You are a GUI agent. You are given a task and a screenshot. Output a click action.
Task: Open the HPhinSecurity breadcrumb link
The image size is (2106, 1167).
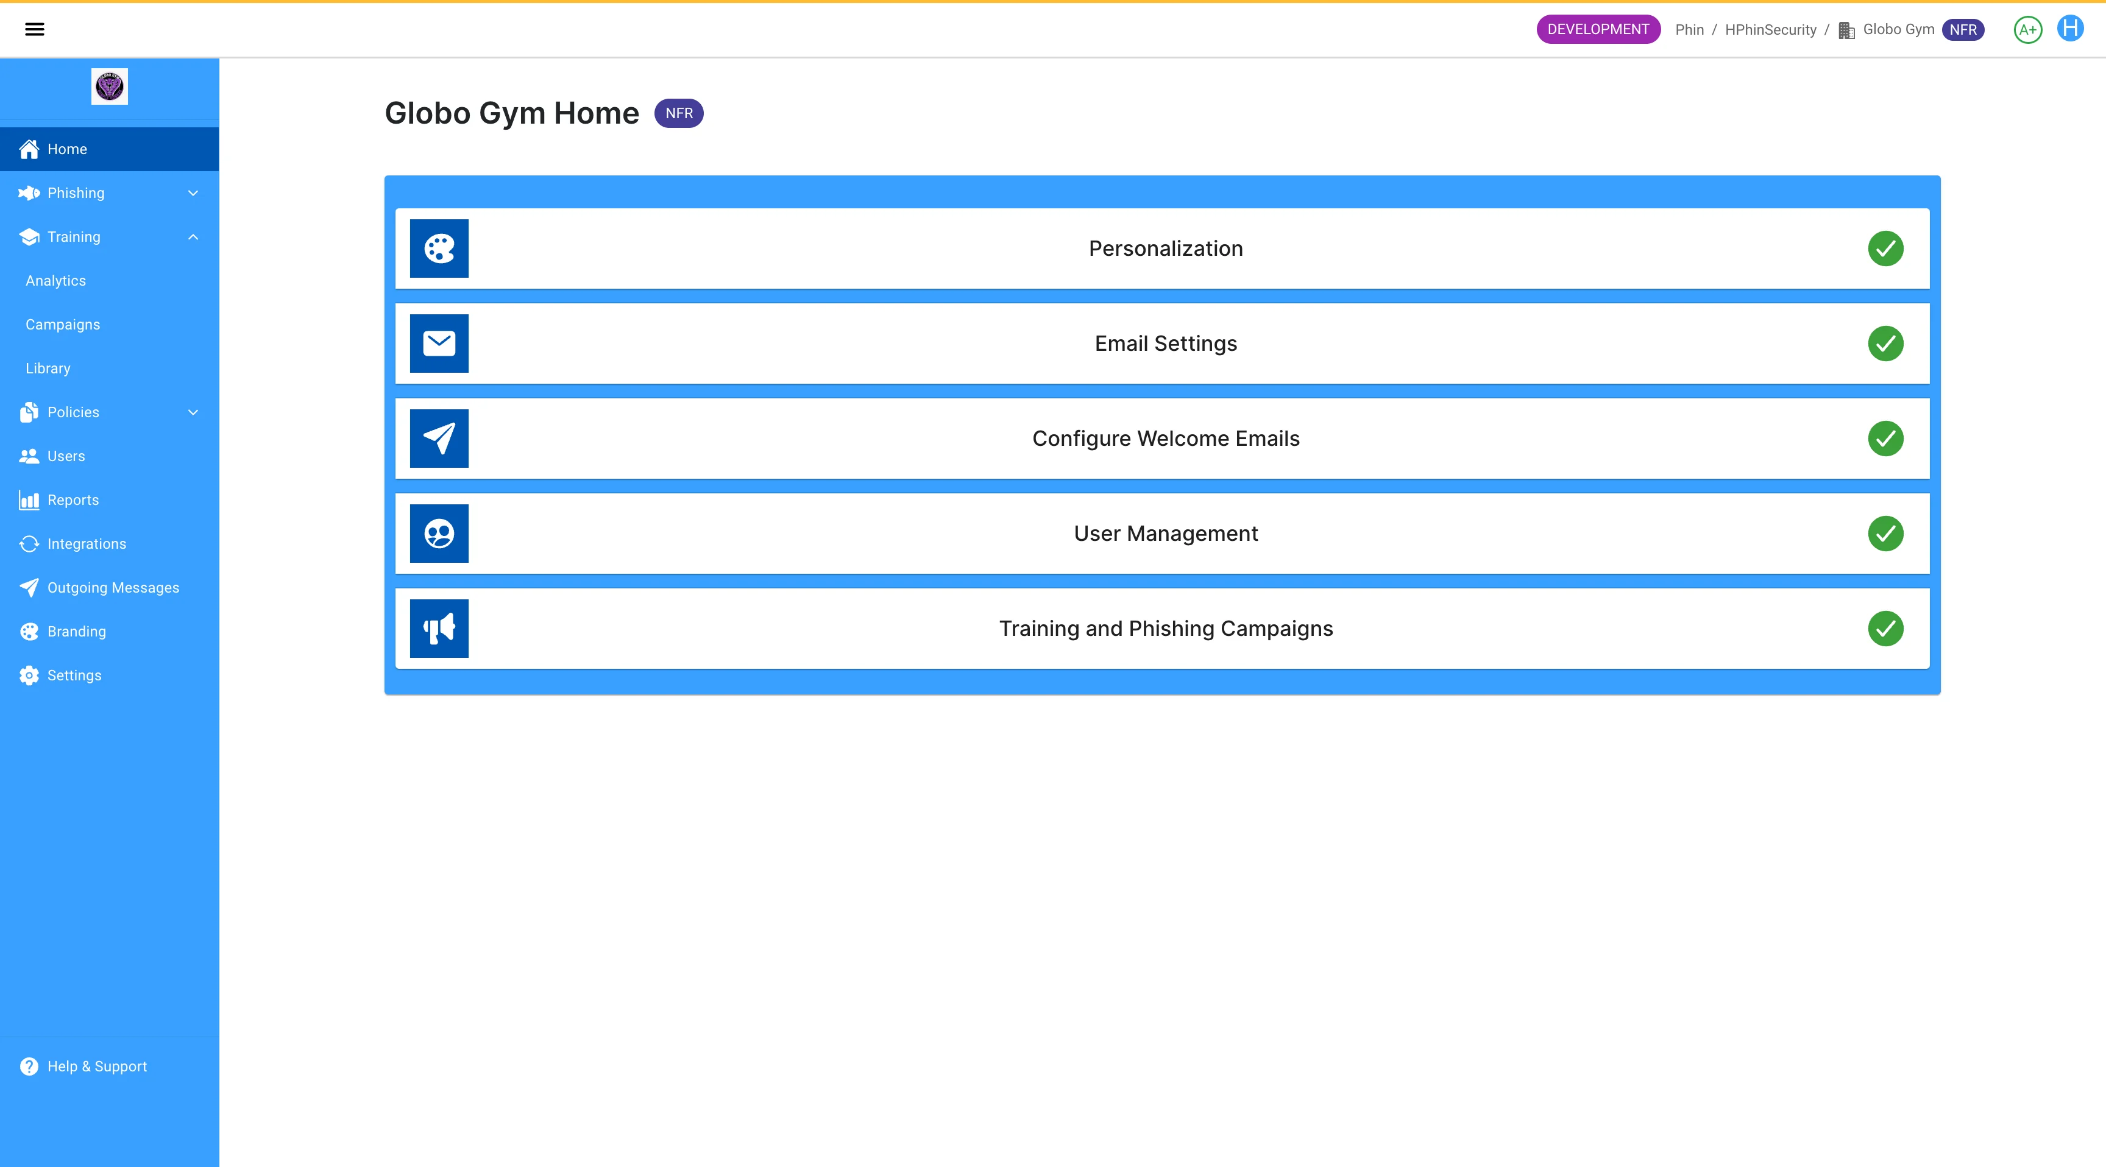click(1770, 30)
